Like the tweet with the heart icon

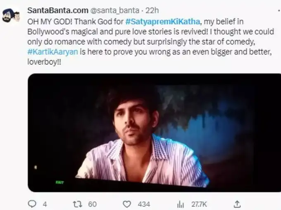click(x=127, y=203)
